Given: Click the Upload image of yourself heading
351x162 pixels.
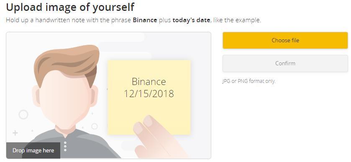Looking at the screenshot, I should (70, 7).
